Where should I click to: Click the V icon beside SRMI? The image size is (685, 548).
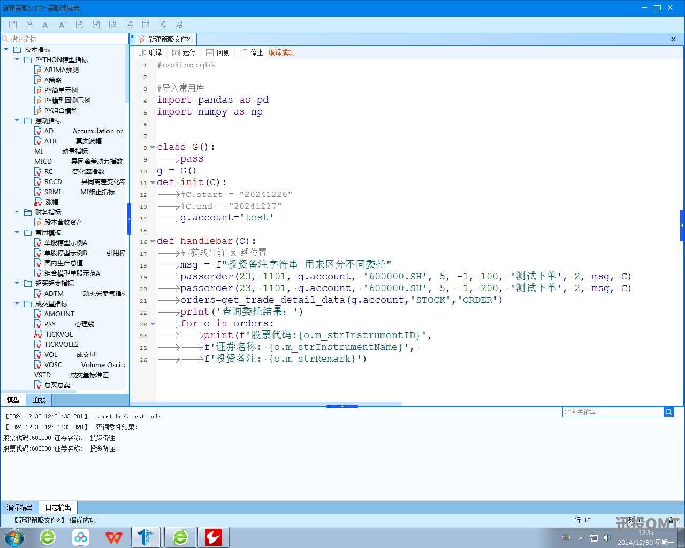coord(38,192)
